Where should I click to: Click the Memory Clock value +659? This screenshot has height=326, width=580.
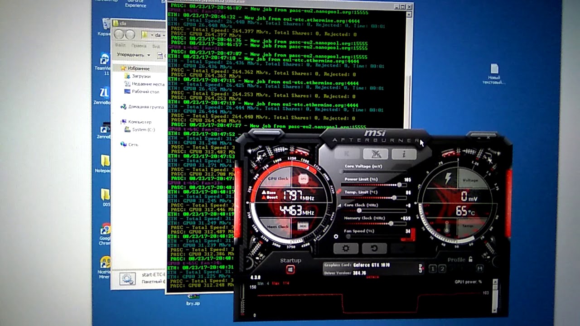click(x=406, y=218)
